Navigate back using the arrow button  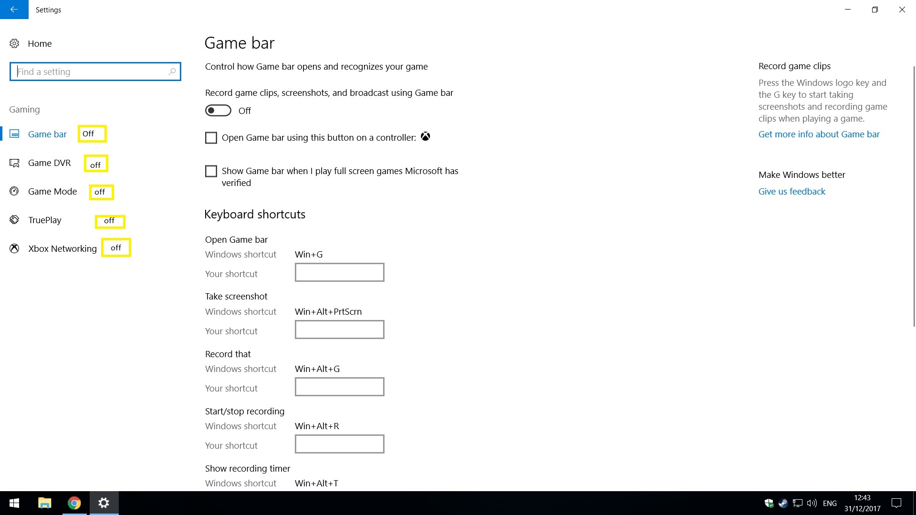coord(13,10)
